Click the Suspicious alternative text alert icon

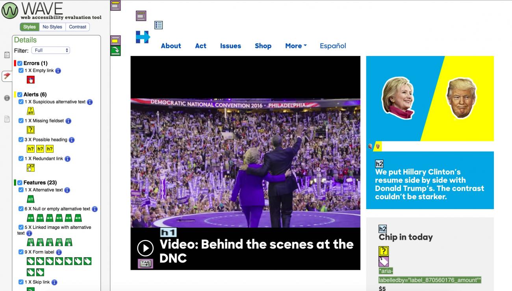(31, 111)
